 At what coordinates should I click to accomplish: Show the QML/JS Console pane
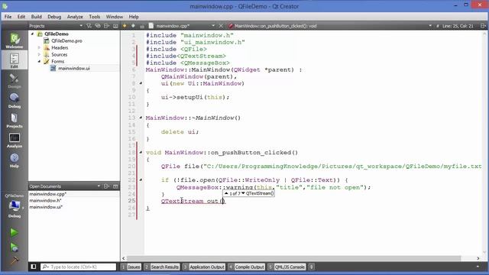(x=287, y=267)
